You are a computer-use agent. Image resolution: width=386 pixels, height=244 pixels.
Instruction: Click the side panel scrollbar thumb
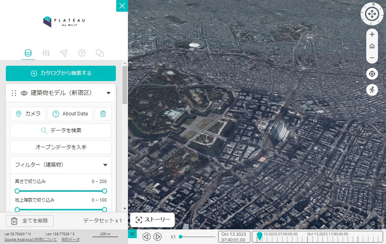(125, 85)
